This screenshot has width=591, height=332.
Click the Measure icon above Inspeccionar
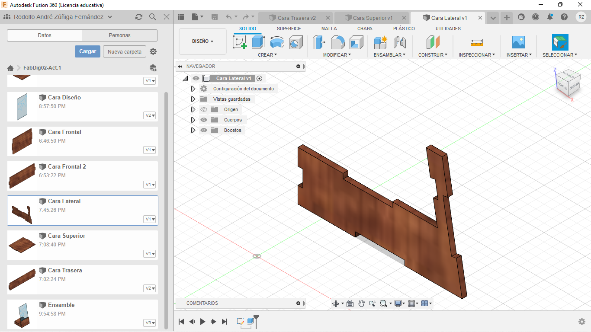(x=476, y=42)
